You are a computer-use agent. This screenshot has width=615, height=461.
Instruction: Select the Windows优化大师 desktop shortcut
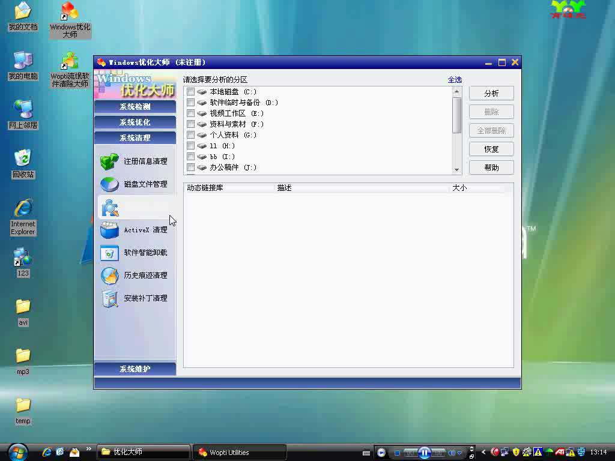(70, 20)
